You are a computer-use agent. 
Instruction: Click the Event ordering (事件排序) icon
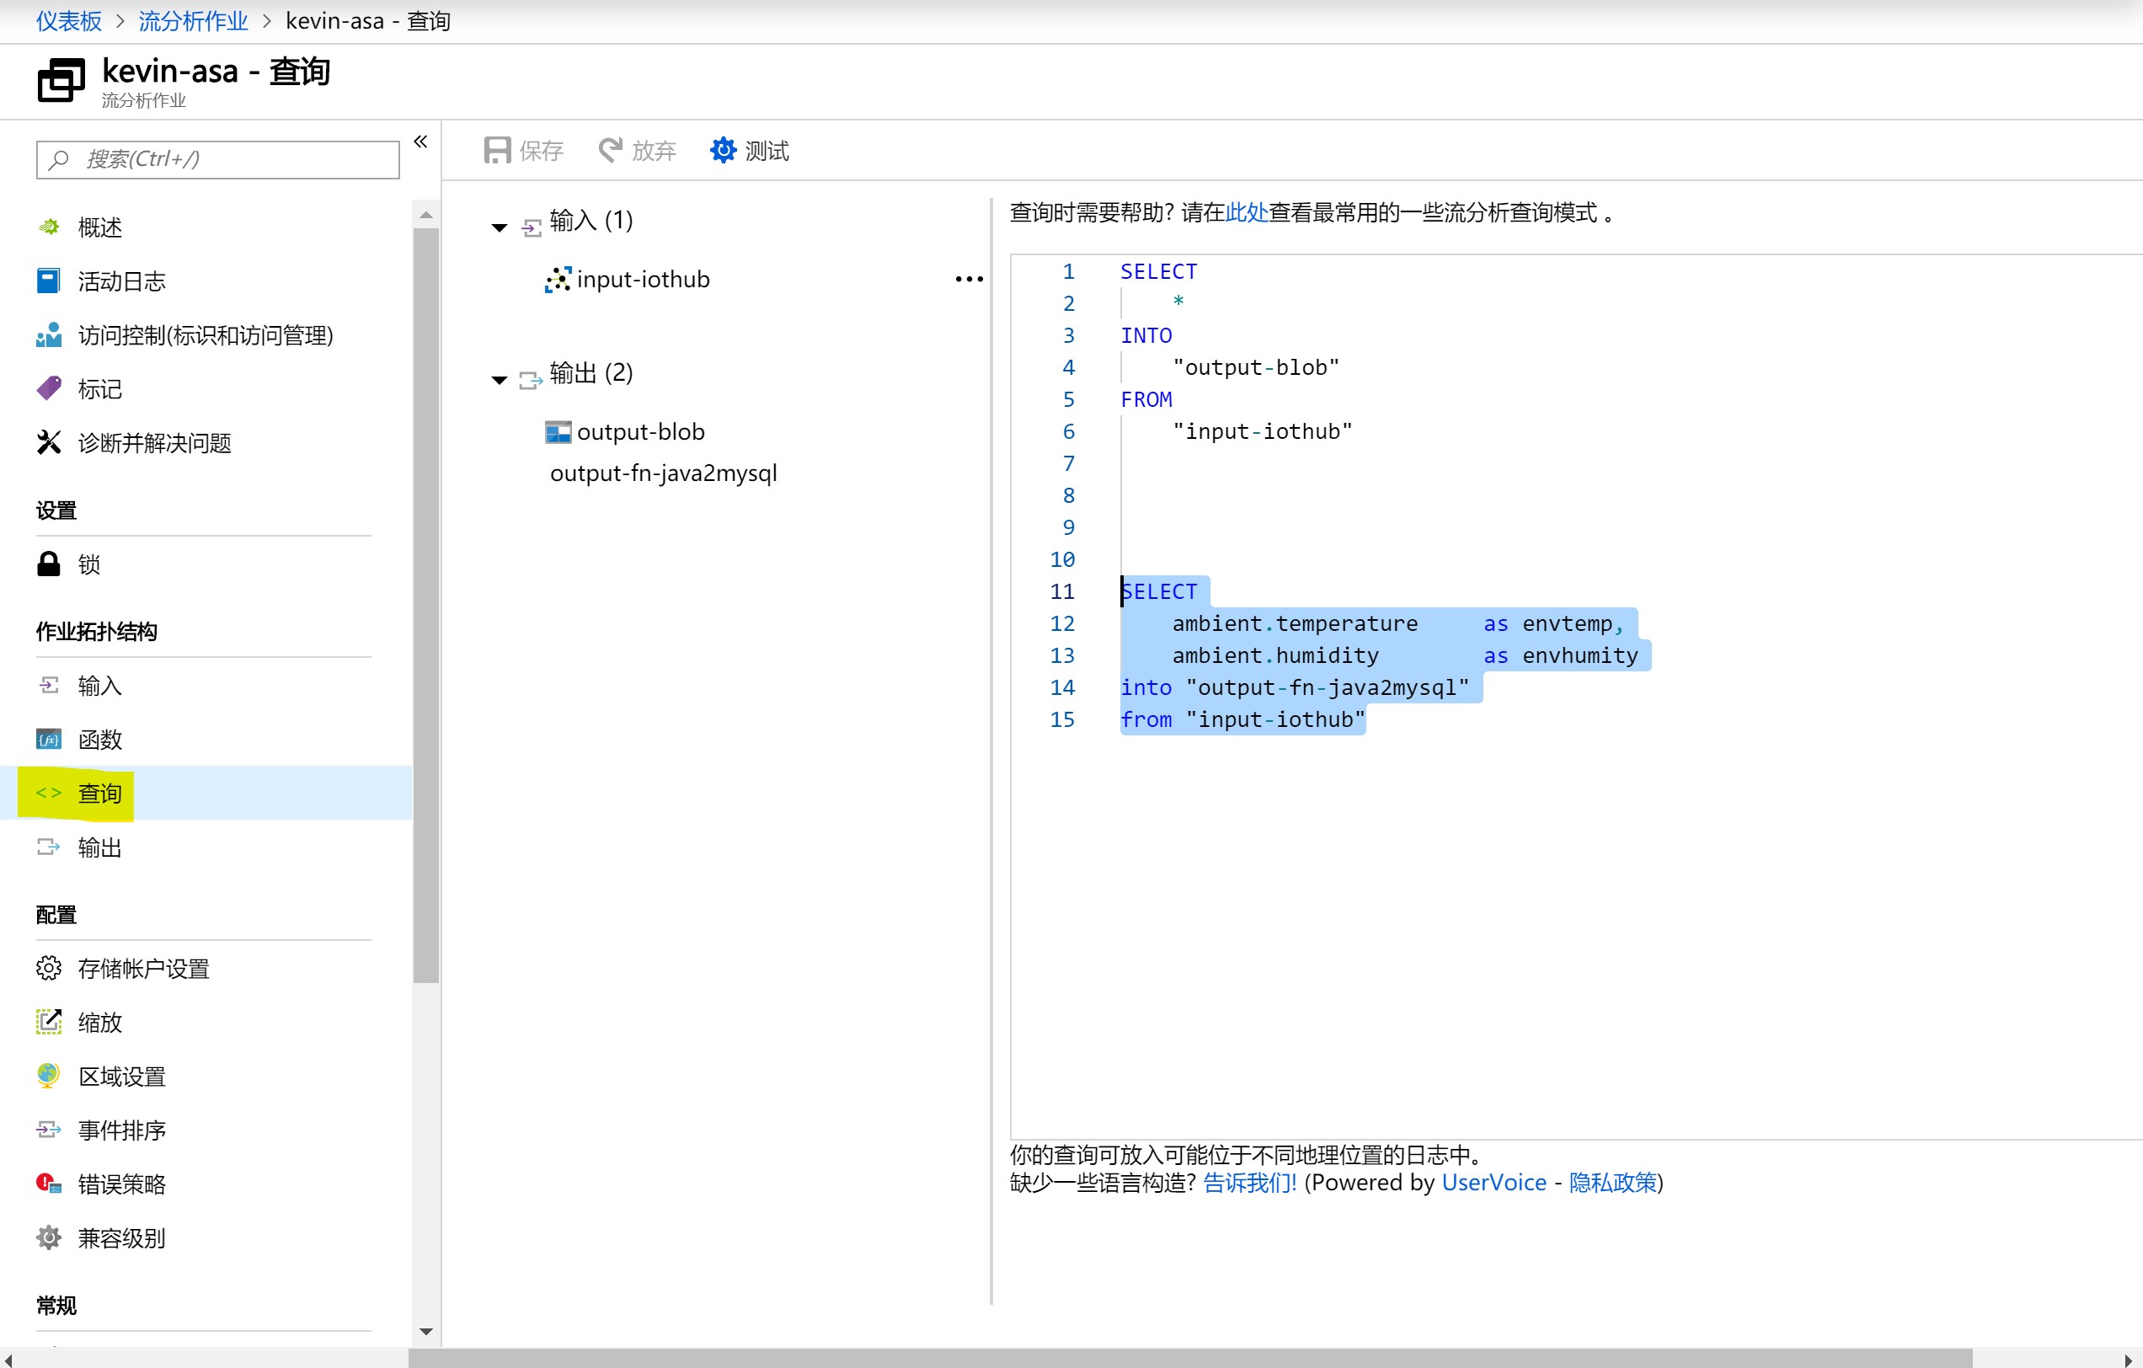click(x=49, y=1130)
